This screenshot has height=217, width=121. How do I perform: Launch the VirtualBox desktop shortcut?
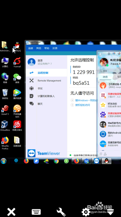5,126
